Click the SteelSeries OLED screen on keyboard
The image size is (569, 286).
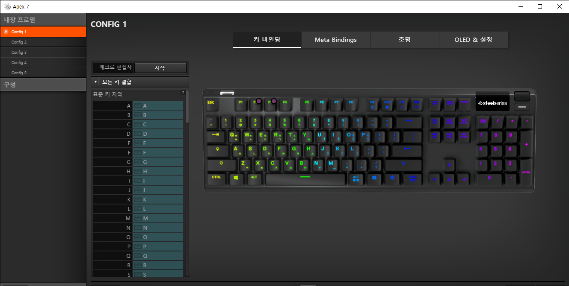point(492,103)
